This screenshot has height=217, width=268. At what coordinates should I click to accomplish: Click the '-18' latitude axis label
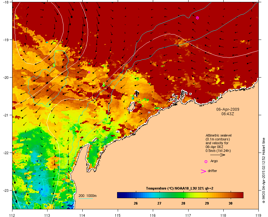pyautogui.click(x=7, y=2)
